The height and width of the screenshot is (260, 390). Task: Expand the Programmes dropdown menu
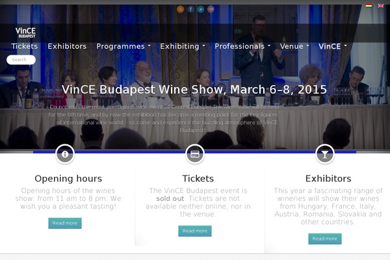pyautogui.click(x=123, y=46)
